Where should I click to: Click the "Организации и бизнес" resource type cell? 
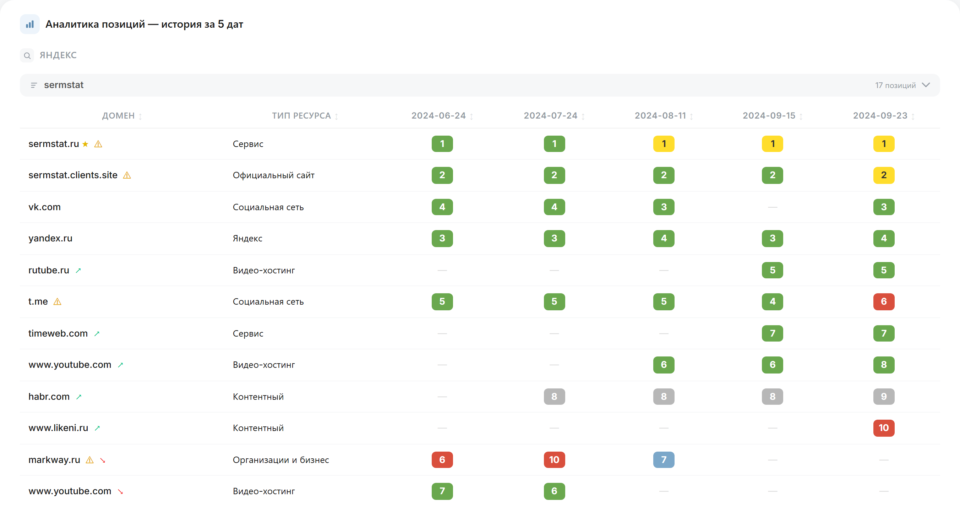[280, 460]
